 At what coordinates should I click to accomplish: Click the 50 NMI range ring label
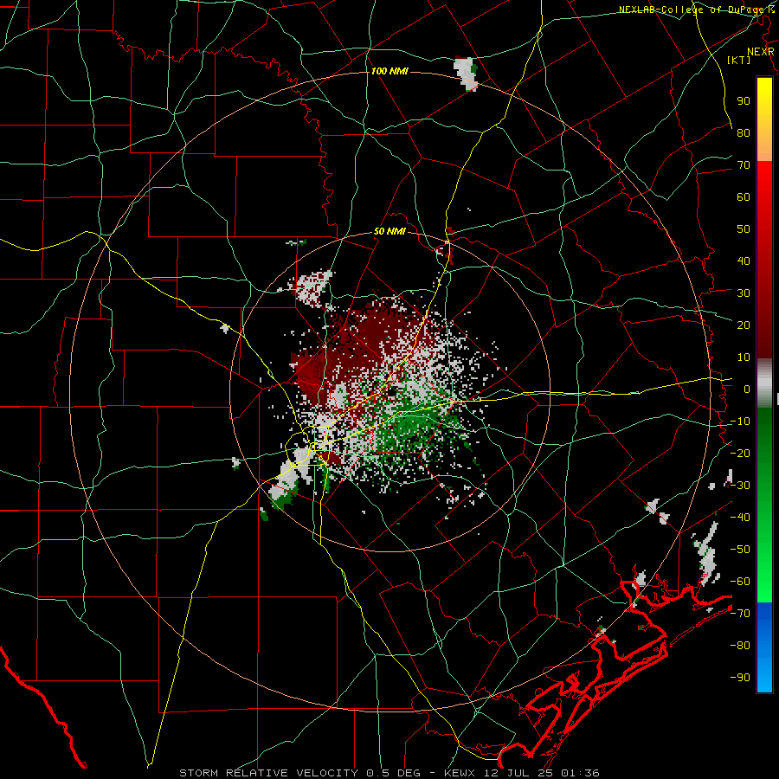coord(389,231)
